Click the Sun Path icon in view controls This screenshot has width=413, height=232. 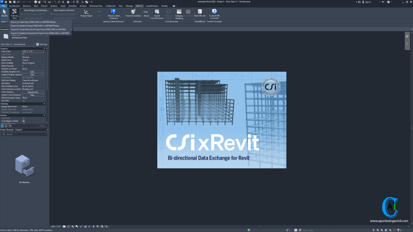tap(73, 226)
